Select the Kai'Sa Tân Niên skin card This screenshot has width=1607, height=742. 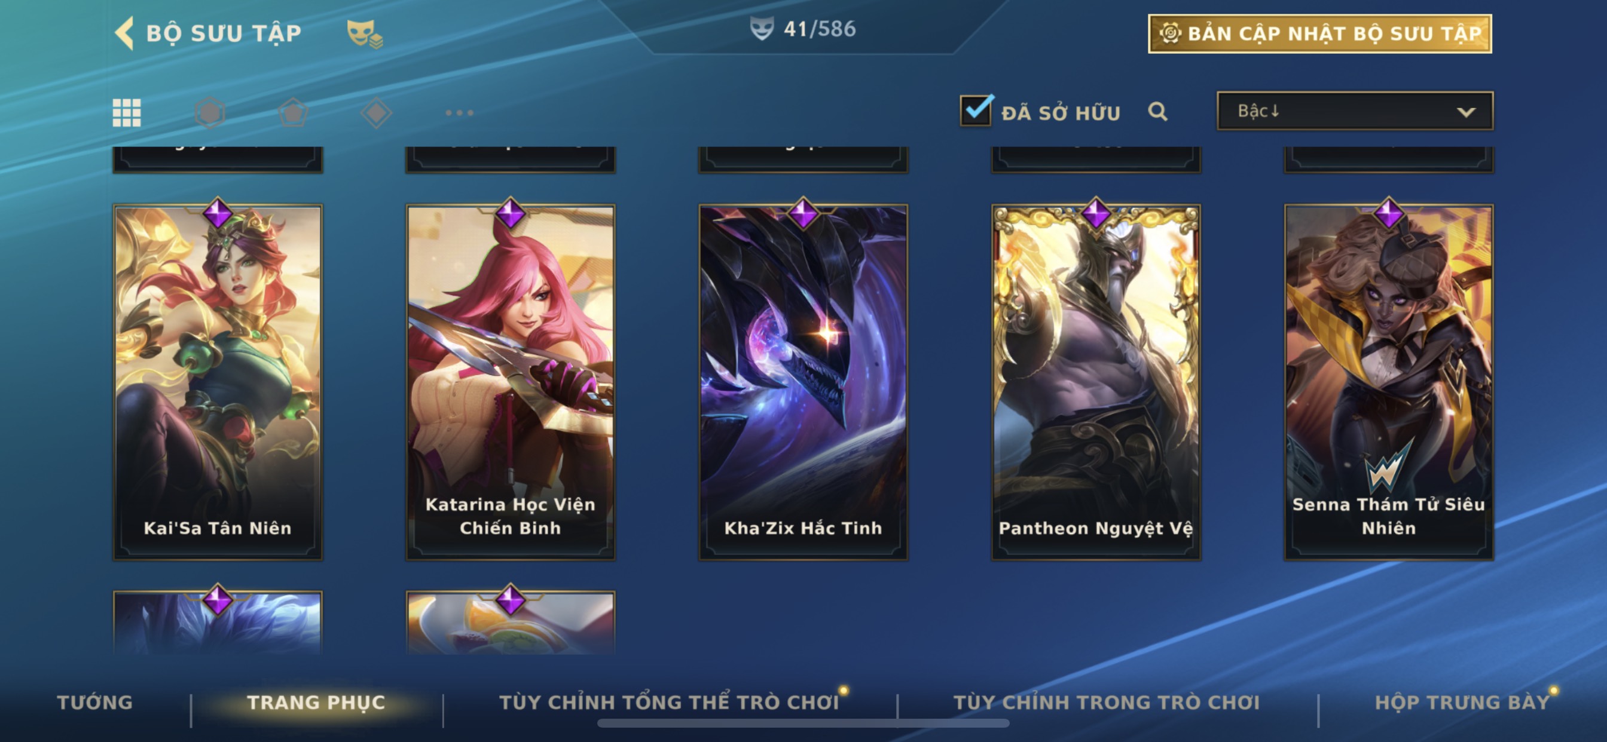(218, 382)
